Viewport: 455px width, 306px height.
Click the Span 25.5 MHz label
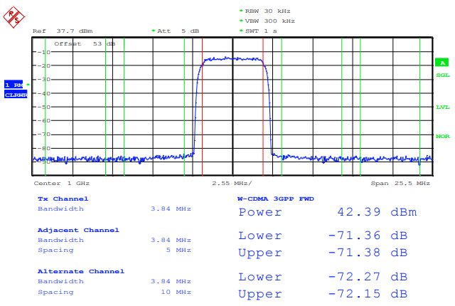tap(400, 184)
